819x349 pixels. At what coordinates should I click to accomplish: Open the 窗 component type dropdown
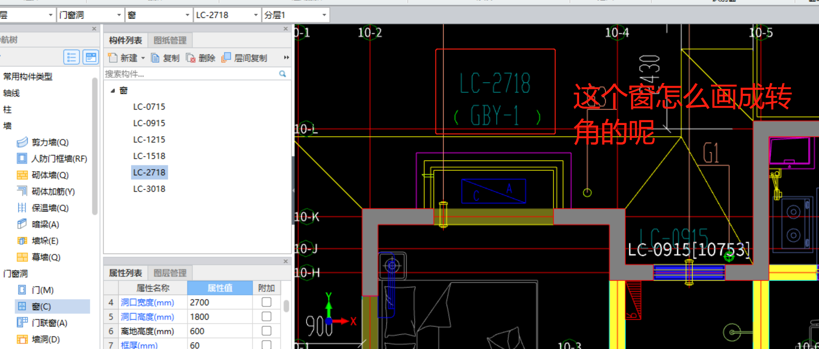pyautogui.click(x=187, y=15)
